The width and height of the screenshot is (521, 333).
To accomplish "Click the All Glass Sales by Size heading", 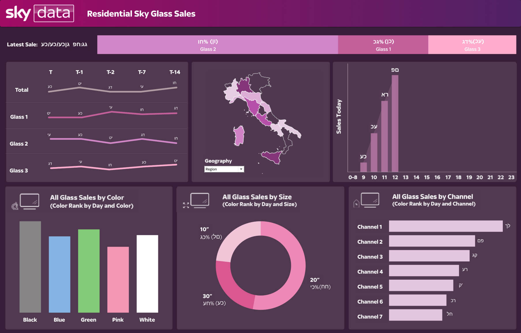I will (x=257, y=197).
